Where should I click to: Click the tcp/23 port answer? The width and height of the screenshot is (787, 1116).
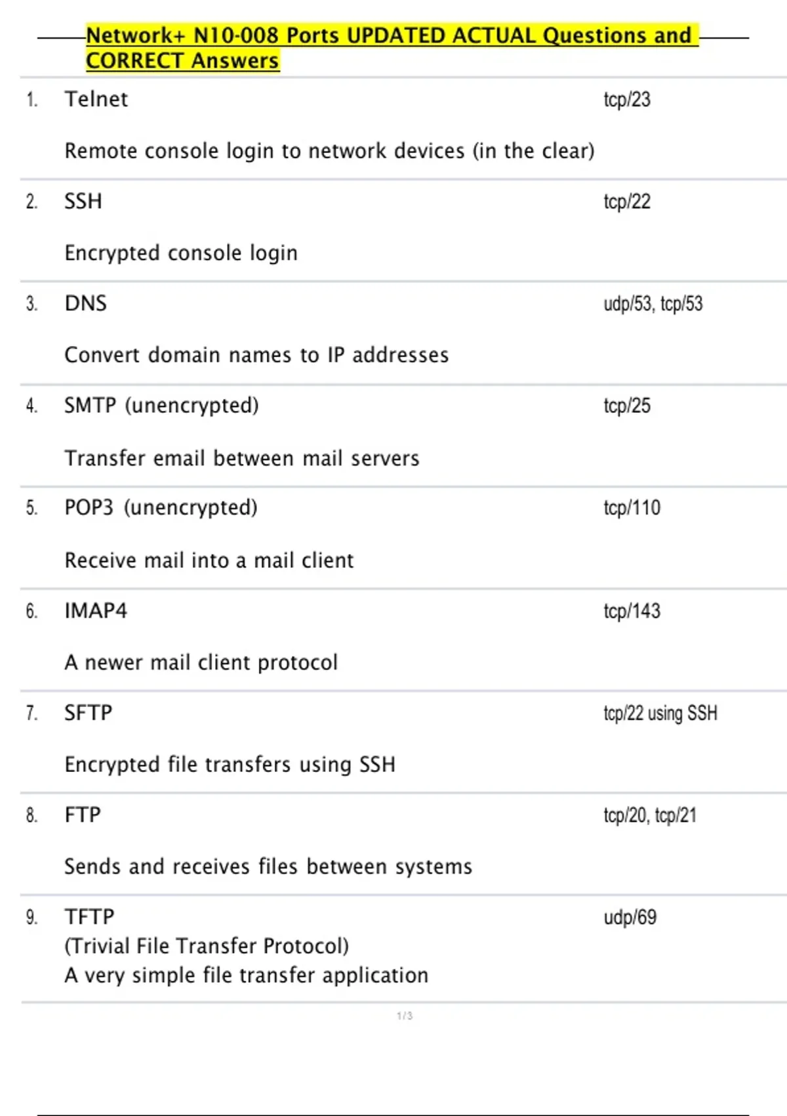627,99
